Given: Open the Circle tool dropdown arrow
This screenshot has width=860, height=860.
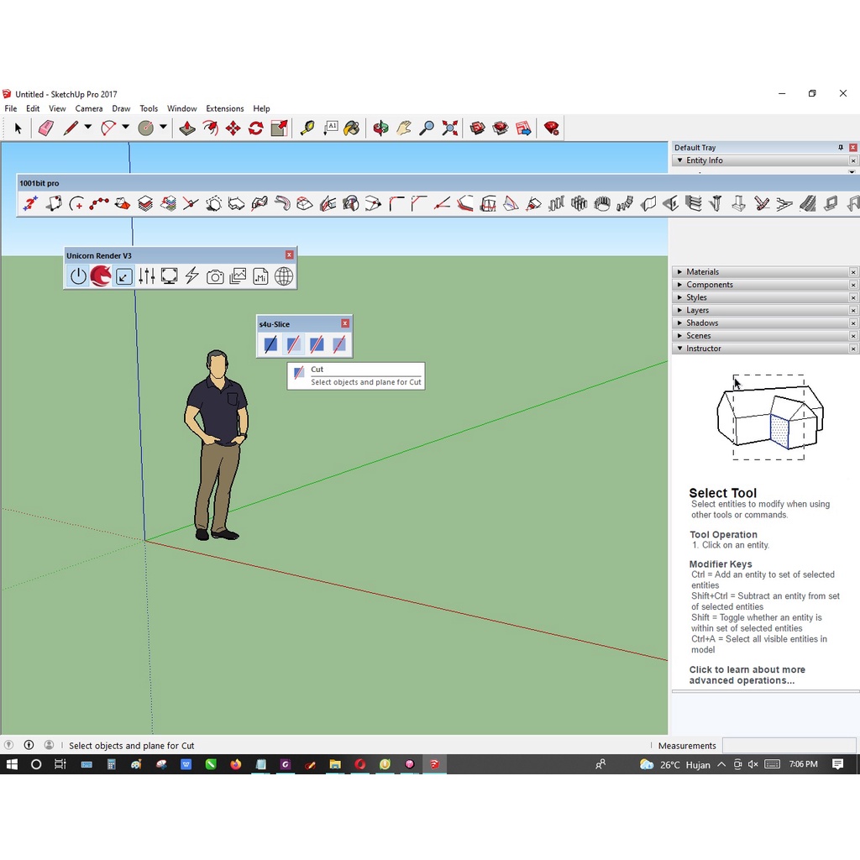Looking at the screenshot, I should coord(163,128).
